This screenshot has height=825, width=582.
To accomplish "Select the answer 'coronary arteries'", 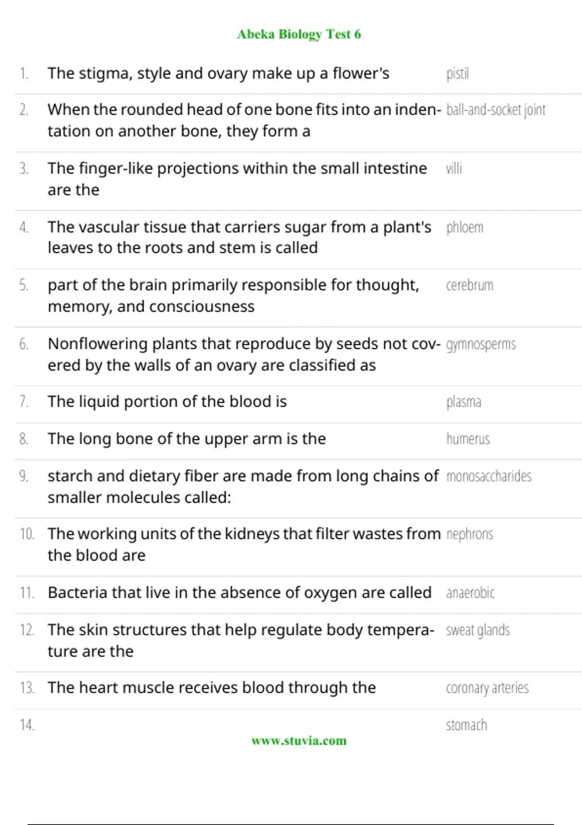I will [487, 688].
